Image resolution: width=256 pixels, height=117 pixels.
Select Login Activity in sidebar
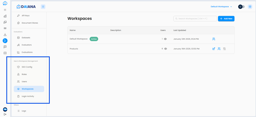pos(28,96)
